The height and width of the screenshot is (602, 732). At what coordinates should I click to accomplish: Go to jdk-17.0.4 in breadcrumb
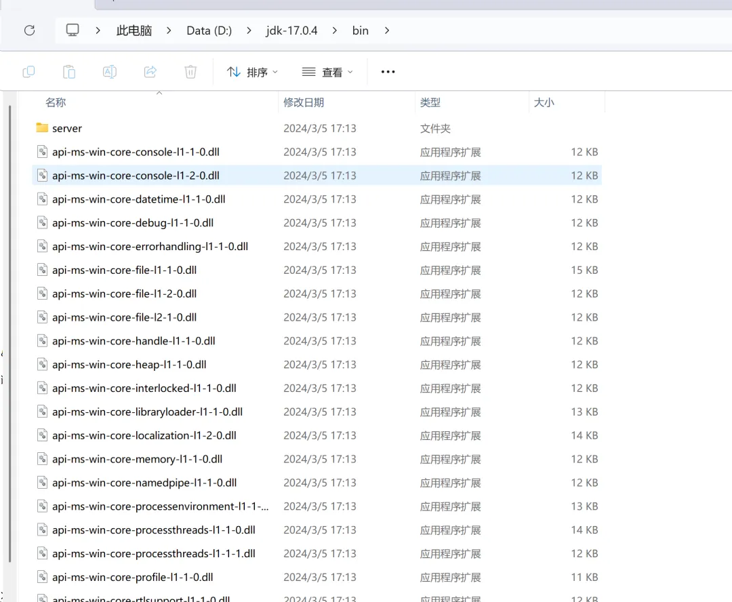coord(291,31)
